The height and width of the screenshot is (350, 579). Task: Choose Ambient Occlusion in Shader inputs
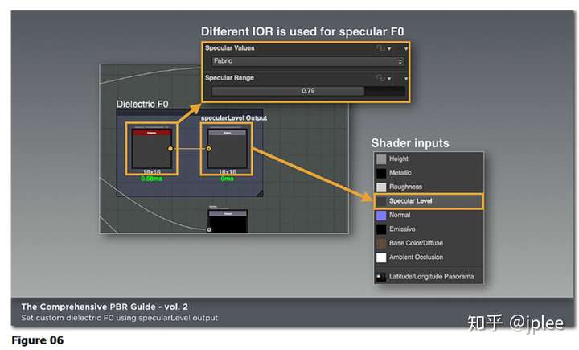pos(429,257)
